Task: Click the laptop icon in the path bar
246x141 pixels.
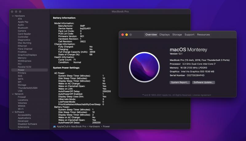Action: (54, 126)
